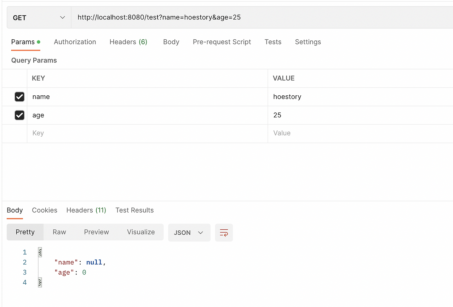Open the Visualize response view
The image size is (453, 307).
point(141,232)
